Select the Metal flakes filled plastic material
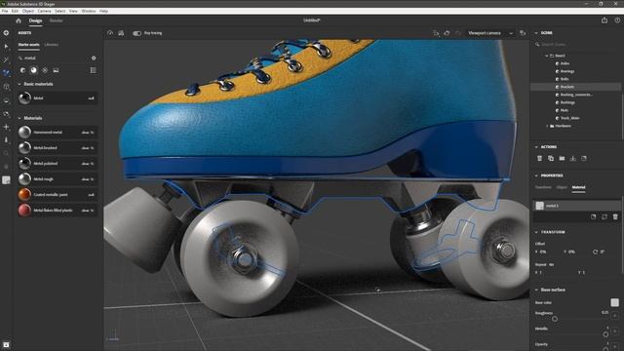Screen dimensions: 624x351 pyautogui.click(x=57, y=211)
